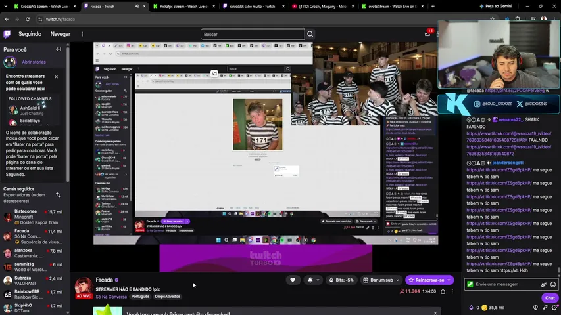Open Rainbow6BR channel in sidebar

(33, 294)
